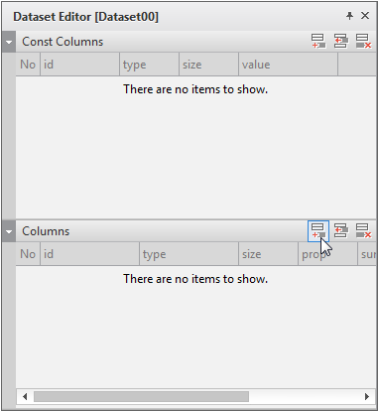Click the Columns 'size' column header
This screenshot has height=411, width=378.
[268, 254]
